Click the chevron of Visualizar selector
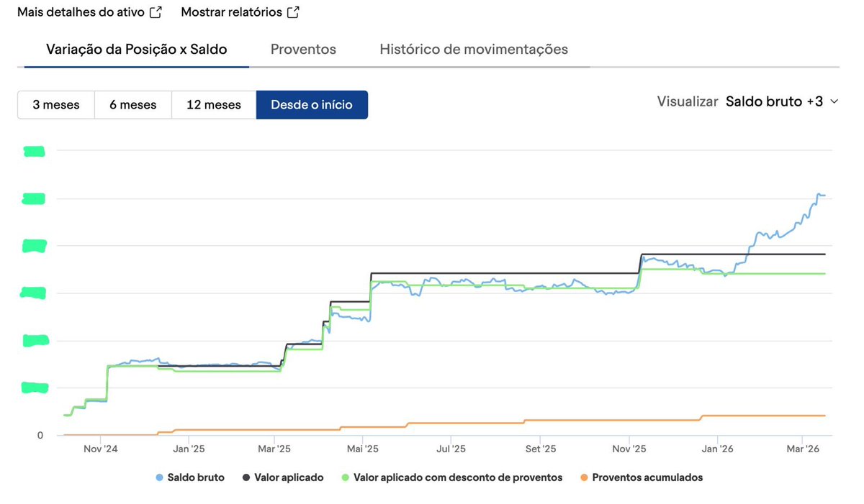This screenshot has width=864, height=504. pos(834,102)
